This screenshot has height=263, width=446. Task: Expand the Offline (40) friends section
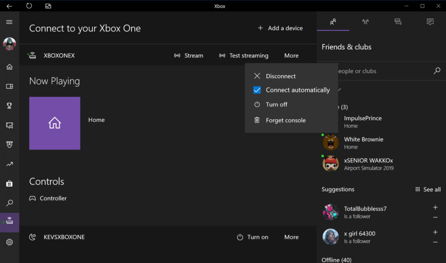(336, 259)
